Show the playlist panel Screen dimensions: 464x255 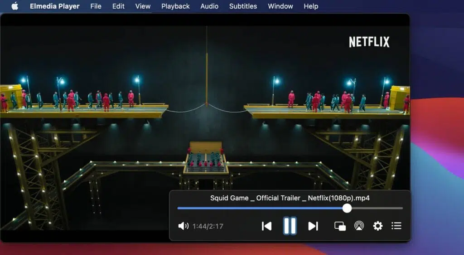396,226
